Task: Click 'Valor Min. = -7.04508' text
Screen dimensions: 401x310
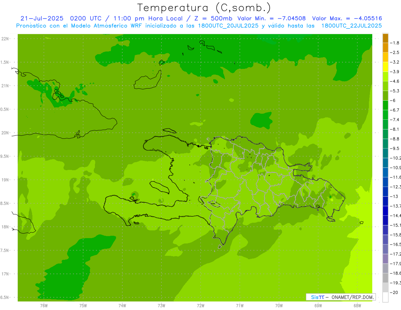Action: 271,18
